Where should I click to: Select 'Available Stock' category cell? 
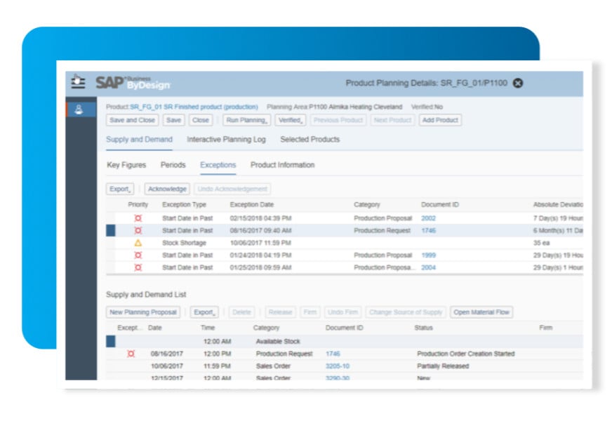(x=278, y=342)
